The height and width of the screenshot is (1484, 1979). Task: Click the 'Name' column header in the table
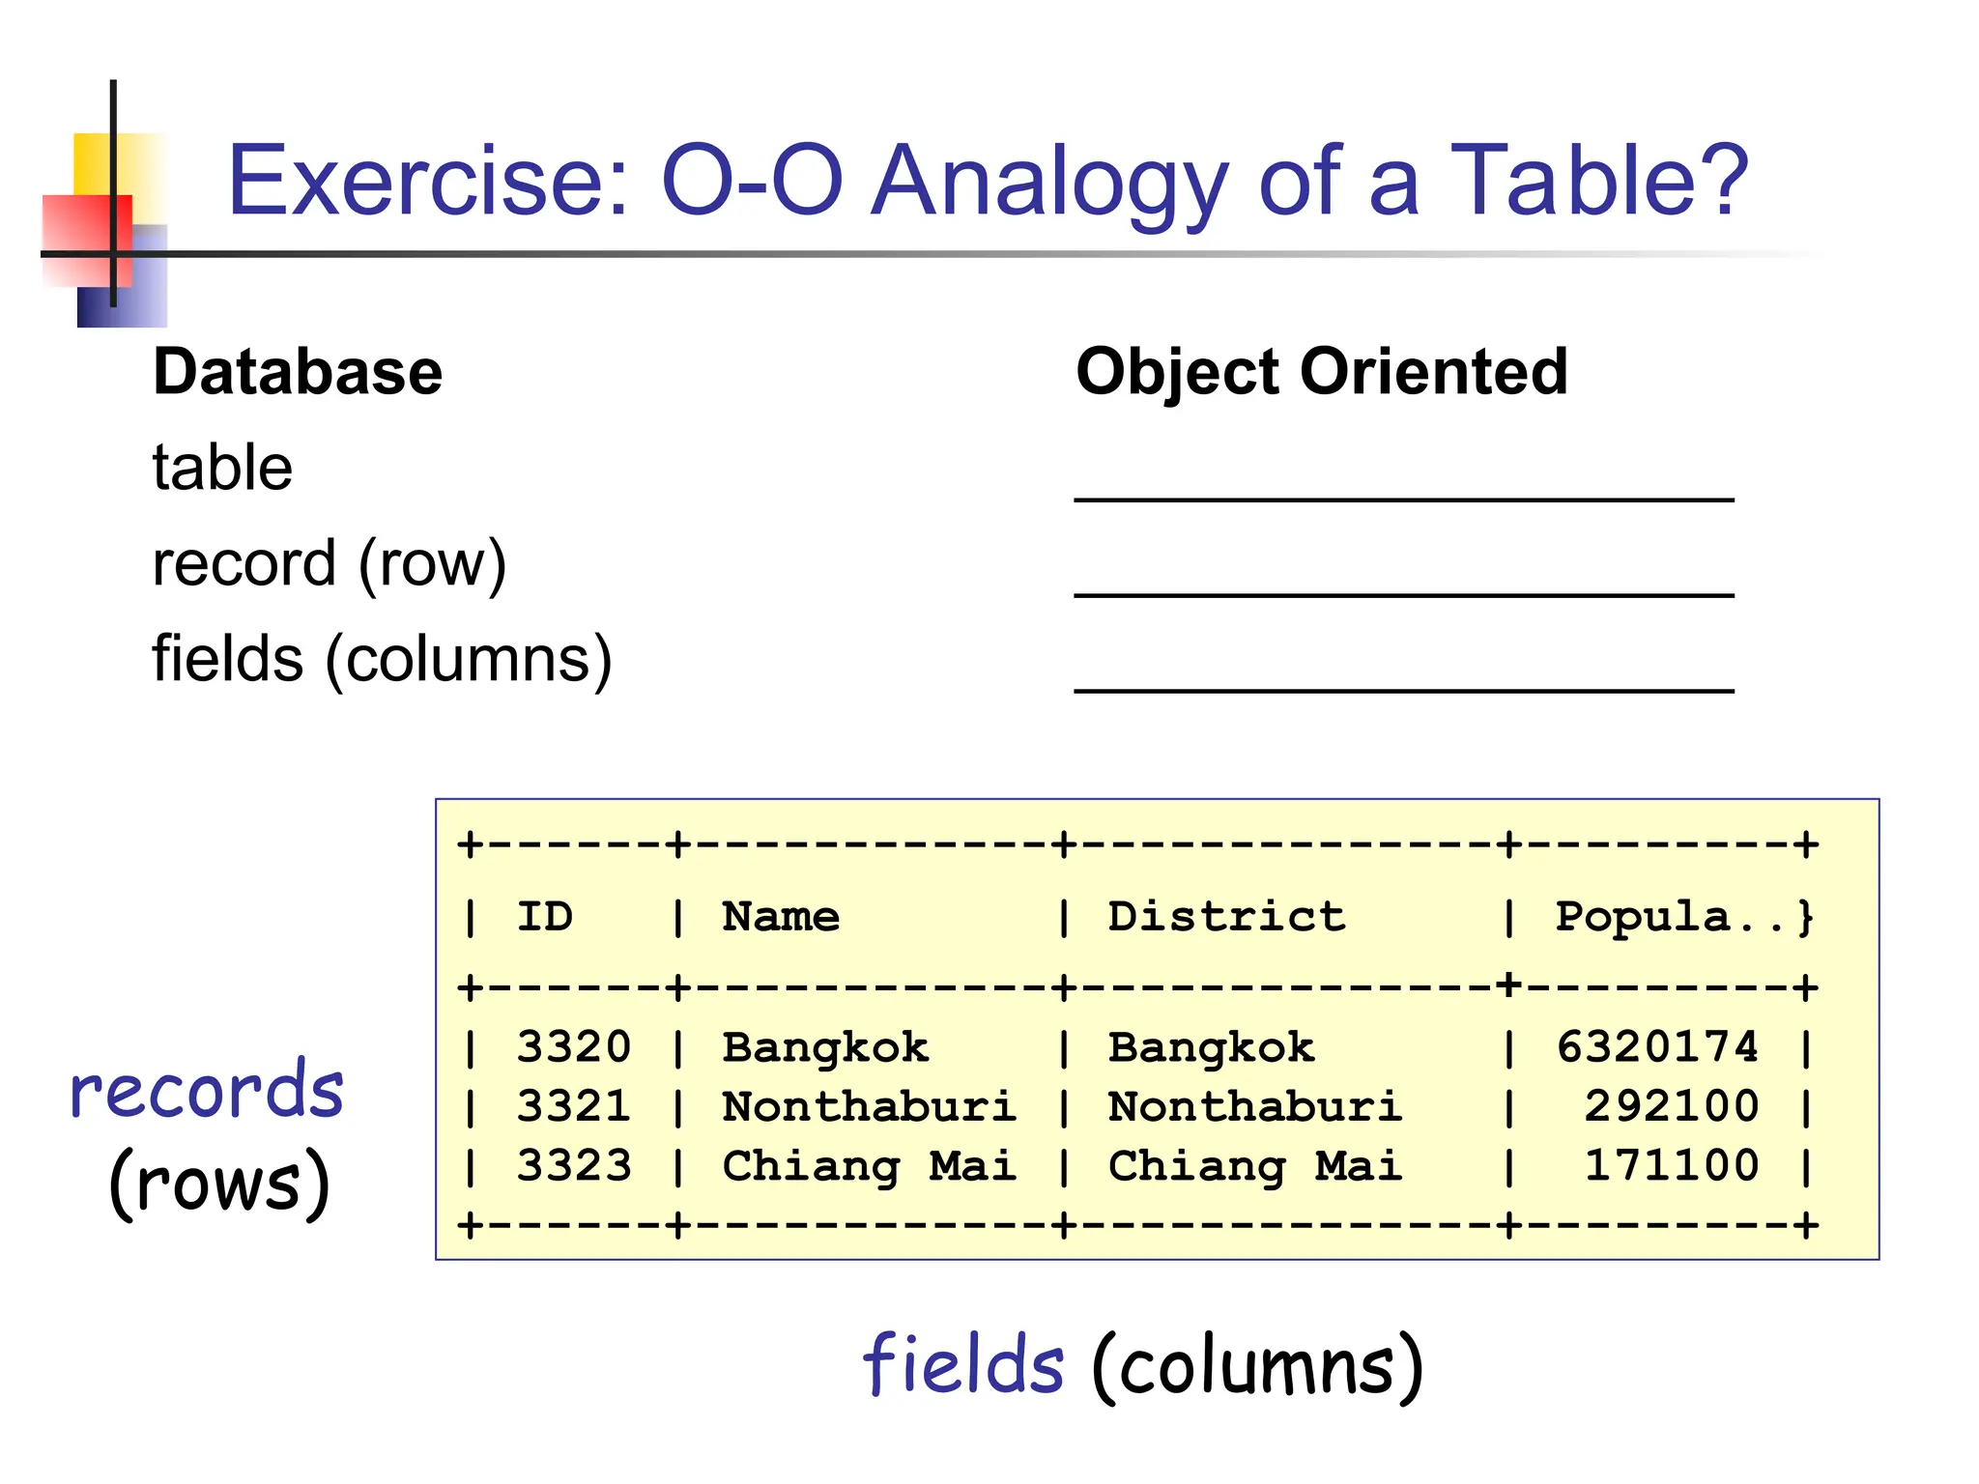click(x=781, y=916)
